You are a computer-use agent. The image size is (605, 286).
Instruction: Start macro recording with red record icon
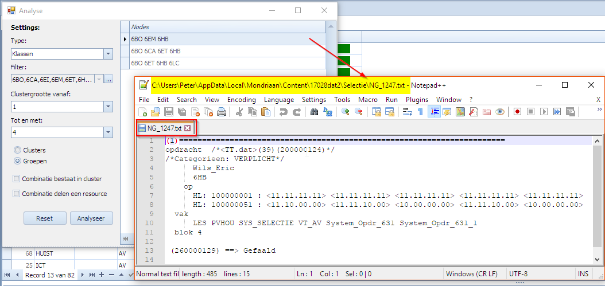[x=517, y=112]
